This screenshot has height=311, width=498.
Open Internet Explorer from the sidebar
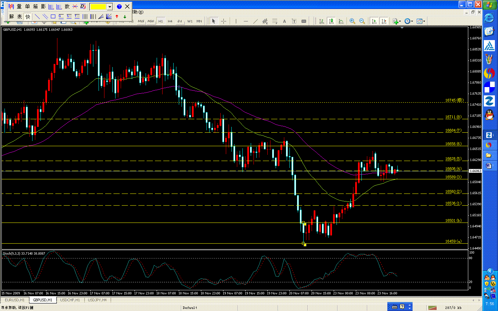tap(489, 18)
